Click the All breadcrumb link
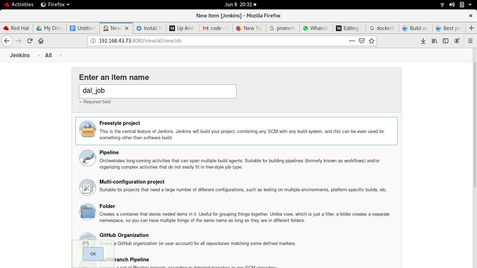Screen dimensions: 477x268 48,55
